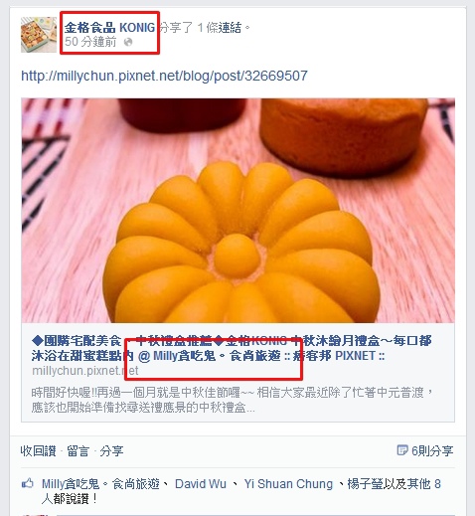Click the shares note icon
This screenshot has width=475, height=516.
[402, 450]
